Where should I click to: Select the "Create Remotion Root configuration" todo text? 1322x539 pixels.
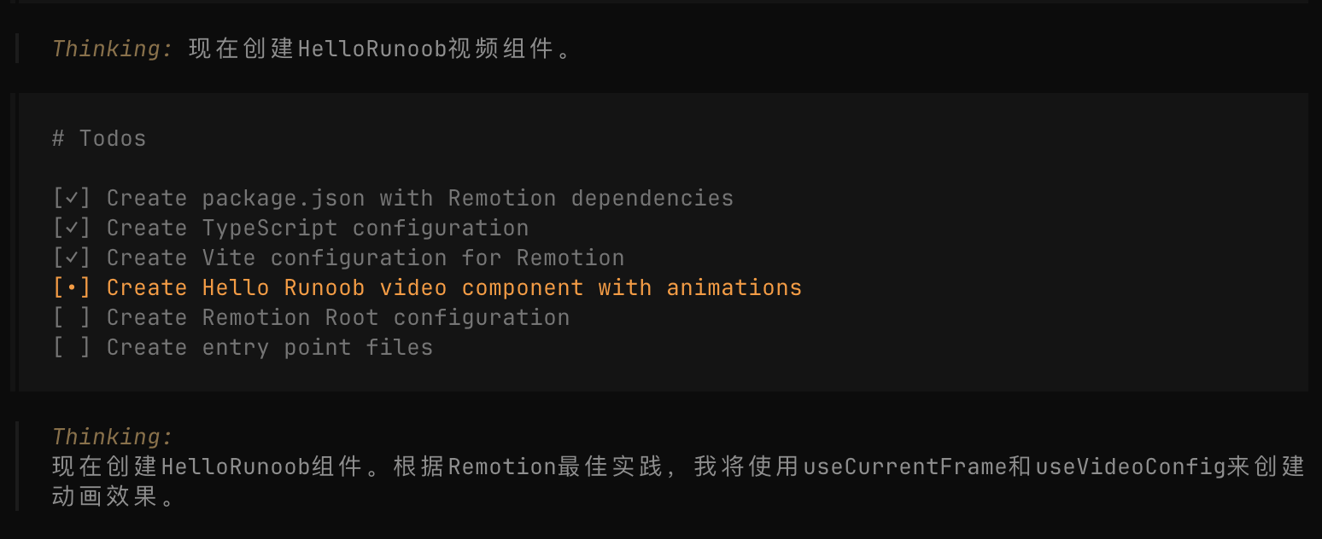[337, 318]
